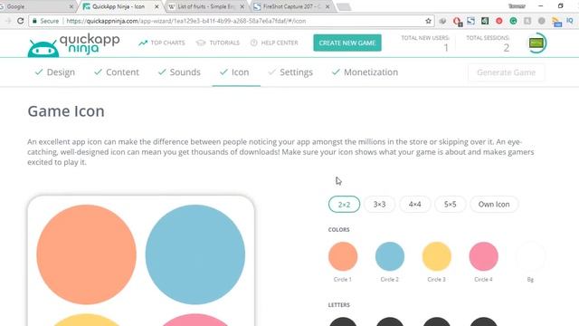Switch to the Monetization tab
The height and width of the screenshot is (326, 579).
coord(365,72)
